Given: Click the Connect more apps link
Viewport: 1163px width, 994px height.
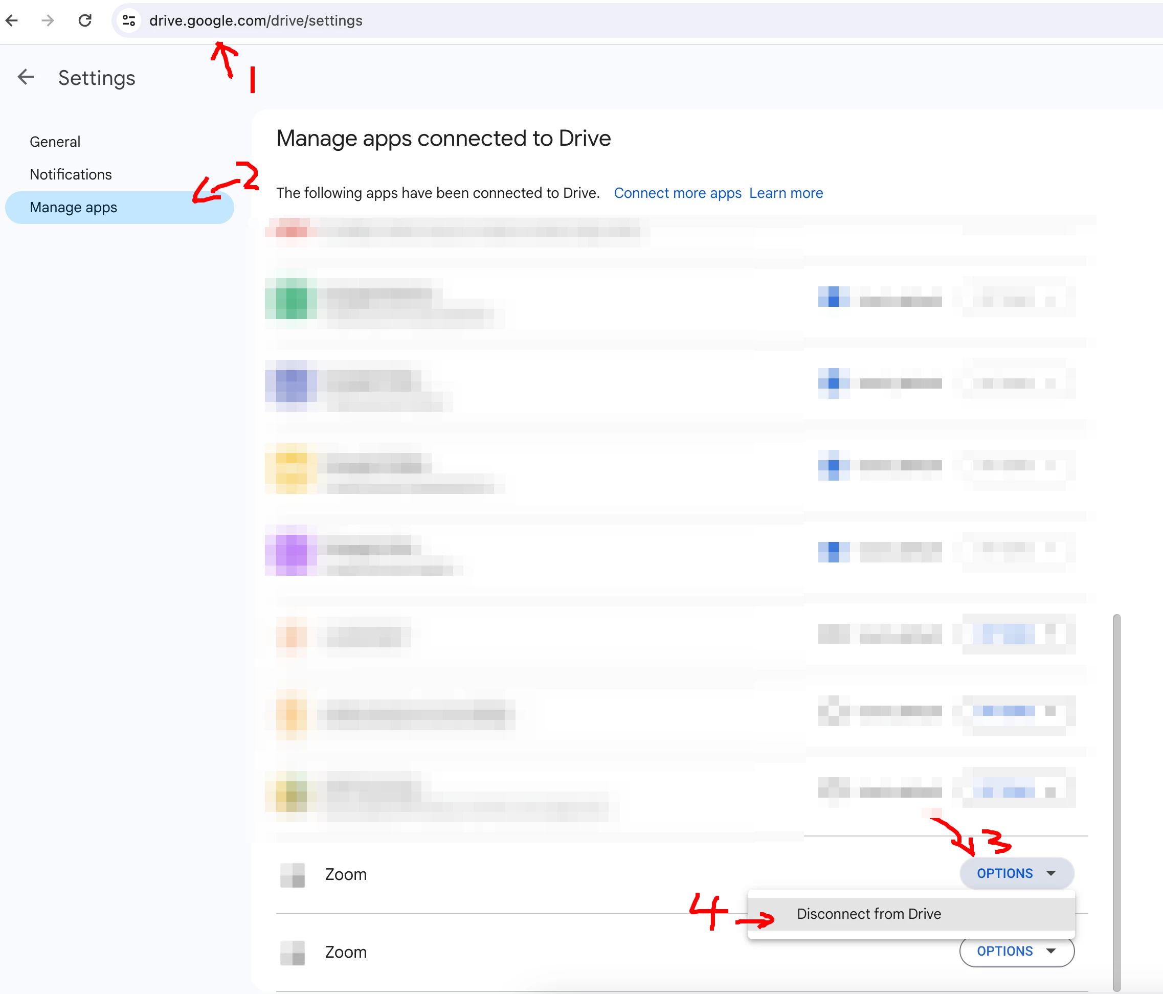Looking at the screenshot, I should 678,193.
